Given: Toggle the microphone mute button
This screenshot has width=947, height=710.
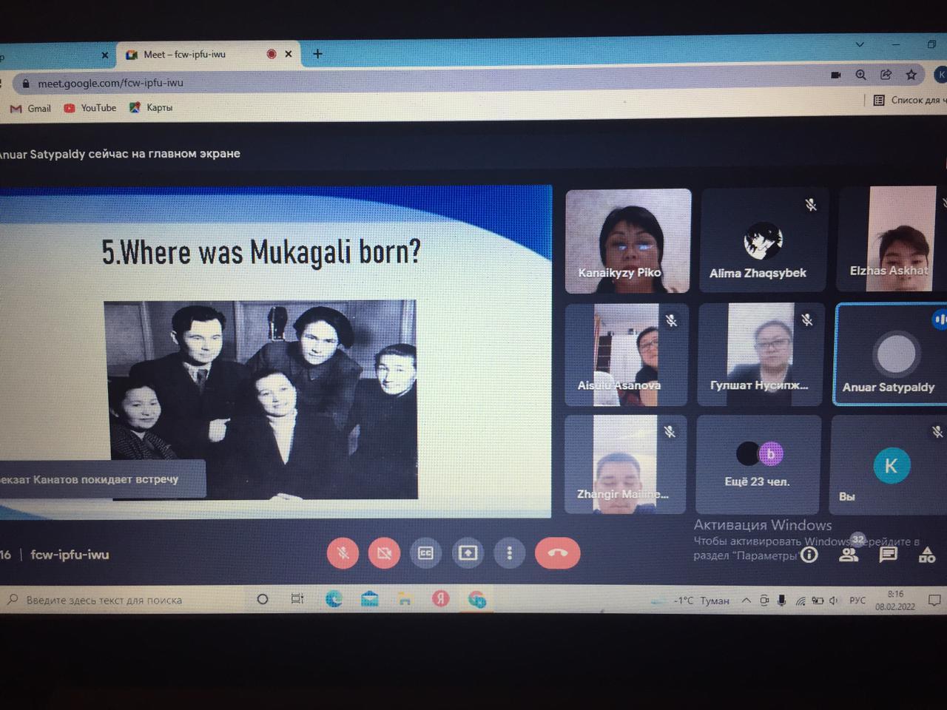Looking at the screenshot, I should click(343, 553).
